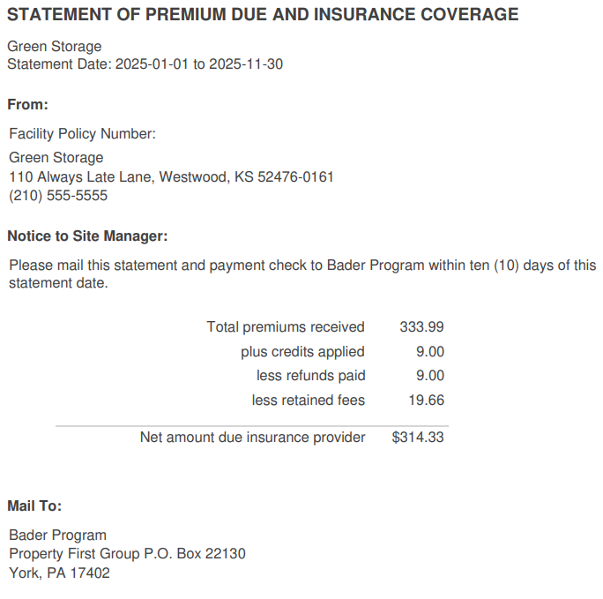Click the "less refunds paid" label
This screenshot has height=599, width=603.
coord(310,376)
